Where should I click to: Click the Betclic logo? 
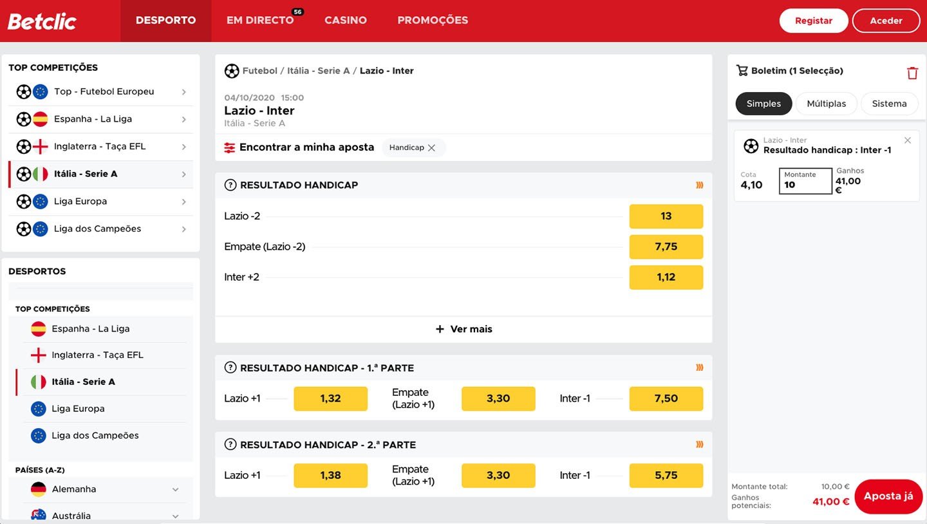click(x=41, y=20)
